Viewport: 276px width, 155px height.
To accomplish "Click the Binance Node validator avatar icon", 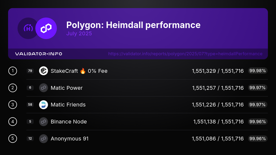I will tap(43, 122).
